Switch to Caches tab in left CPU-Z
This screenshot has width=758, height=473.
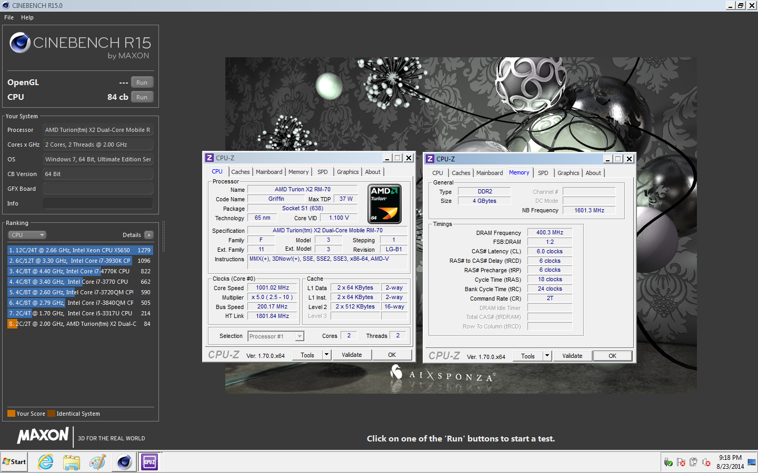[x=241, y=172]
